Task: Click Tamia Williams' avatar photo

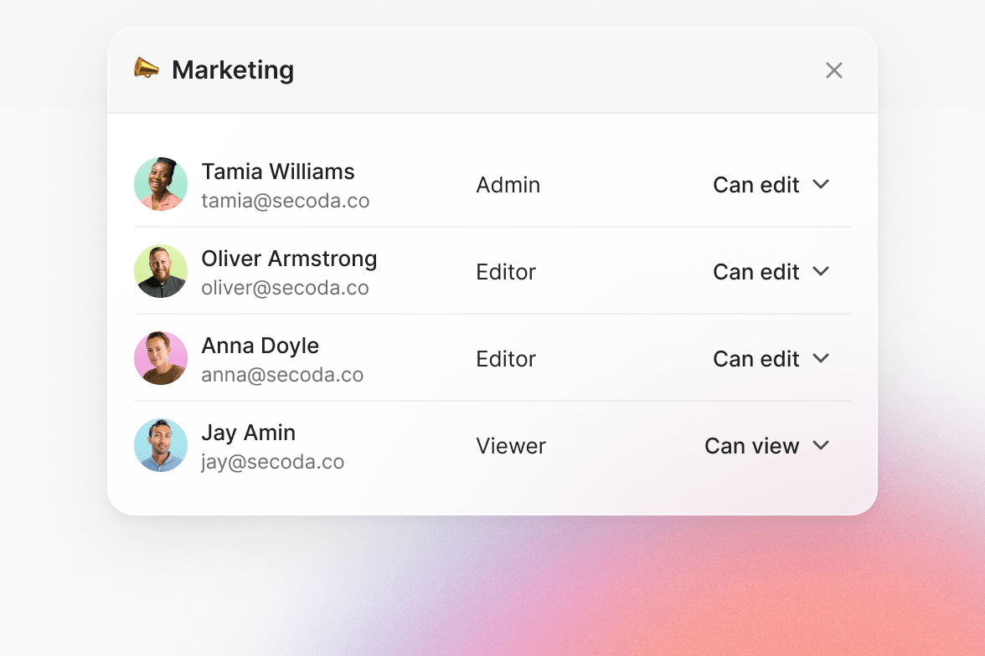Action: (161, 184)
